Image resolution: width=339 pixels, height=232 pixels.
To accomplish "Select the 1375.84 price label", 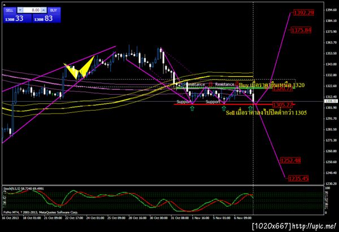I will point(301,30).
